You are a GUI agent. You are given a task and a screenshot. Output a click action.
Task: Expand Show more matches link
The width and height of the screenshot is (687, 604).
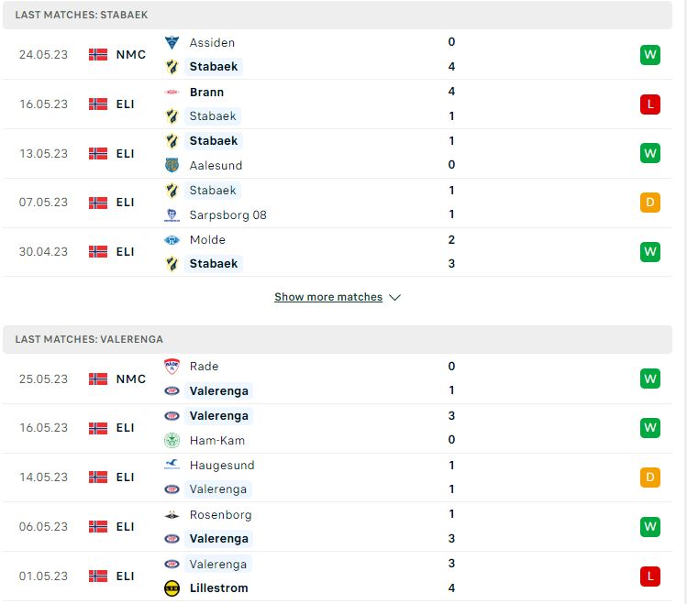(x=328, y=297)
